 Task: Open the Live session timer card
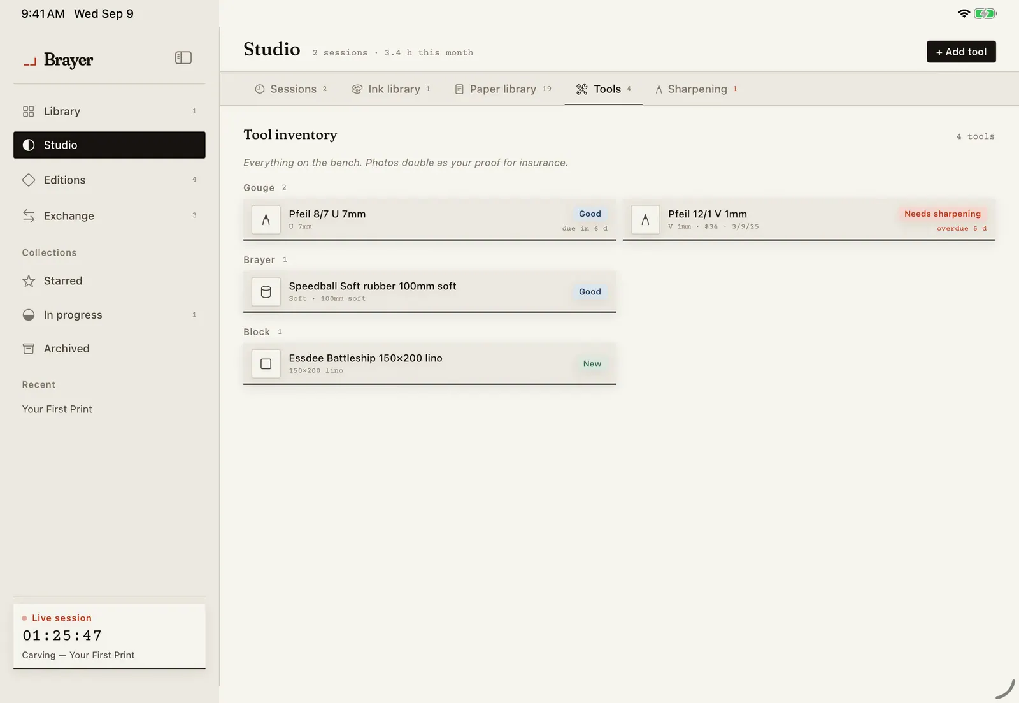point(110,636)
